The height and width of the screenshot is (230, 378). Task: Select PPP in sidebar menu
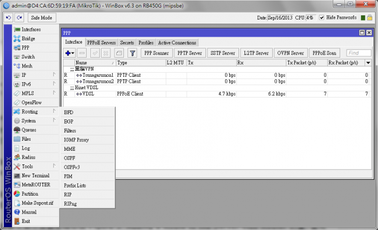[35, 48]
